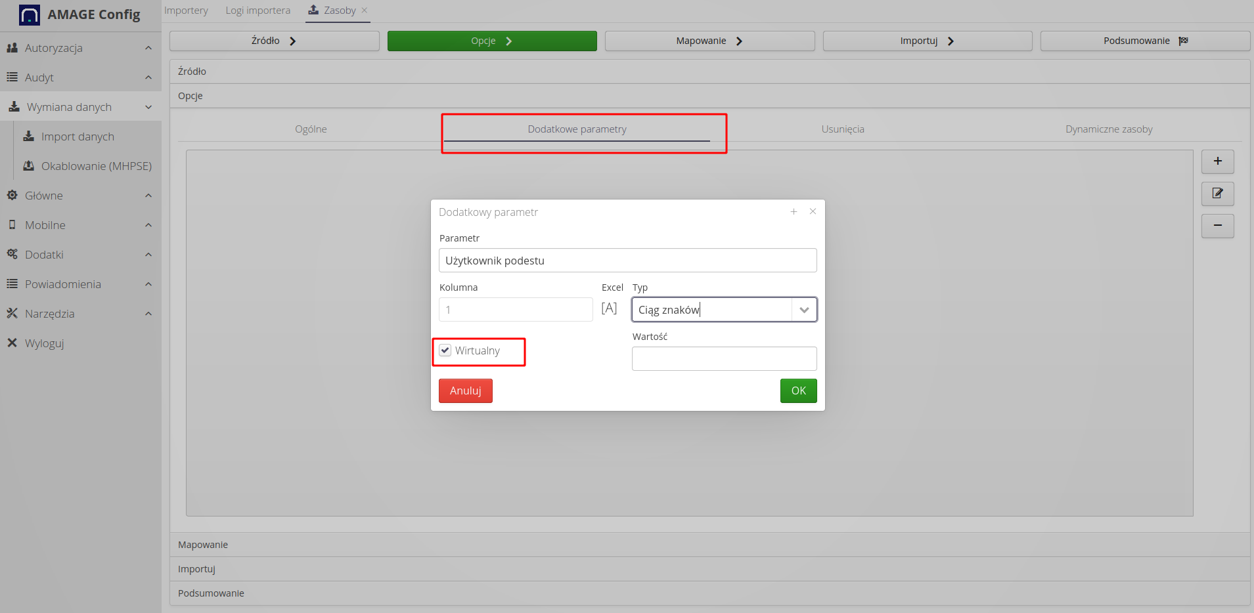Expand the Narzędzia sidebar section
Image resolution: width=1254 pixels, height=613 pixels.
tap(148, 314)
